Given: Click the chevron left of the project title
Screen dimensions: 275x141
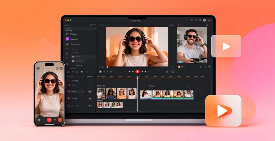Looking at the screenshot, I should pyautogui.click(x=129, y=21).
